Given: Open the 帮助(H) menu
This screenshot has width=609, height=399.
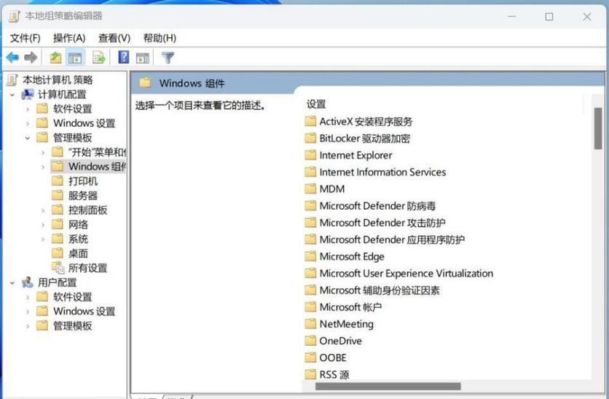Looking at the screenshot, I should point(160,38).
